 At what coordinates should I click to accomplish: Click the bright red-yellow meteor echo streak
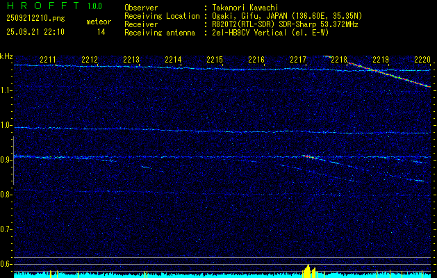(x=389, y=72)
